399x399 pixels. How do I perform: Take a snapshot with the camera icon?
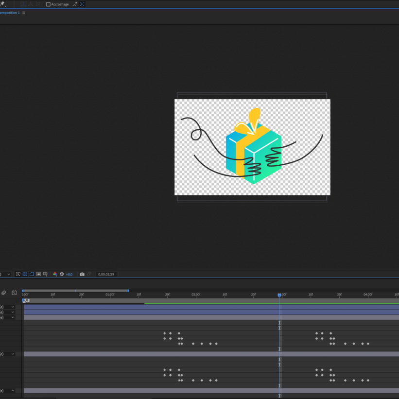coord(82,274)
